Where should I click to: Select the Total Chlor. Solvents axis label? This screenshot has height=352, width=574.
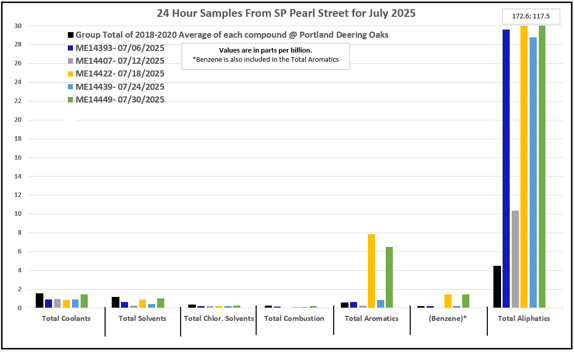(218, 318)
